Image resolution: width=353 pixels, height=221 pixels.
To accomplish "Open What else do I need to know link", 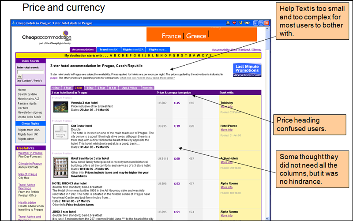I will [147, 78].
